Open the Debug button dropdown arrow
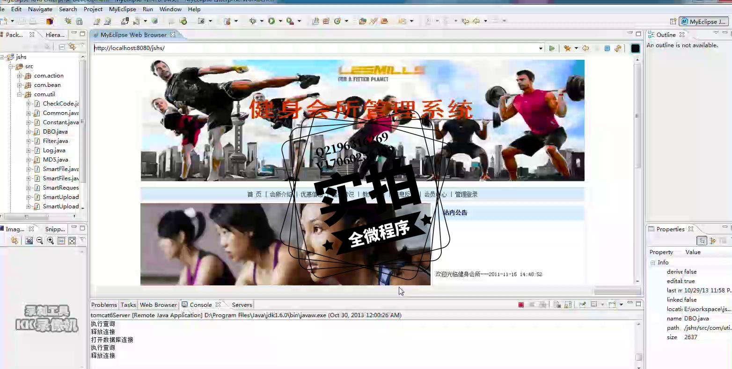This screenshot has height=369, width=732. (x=262, y=21)
